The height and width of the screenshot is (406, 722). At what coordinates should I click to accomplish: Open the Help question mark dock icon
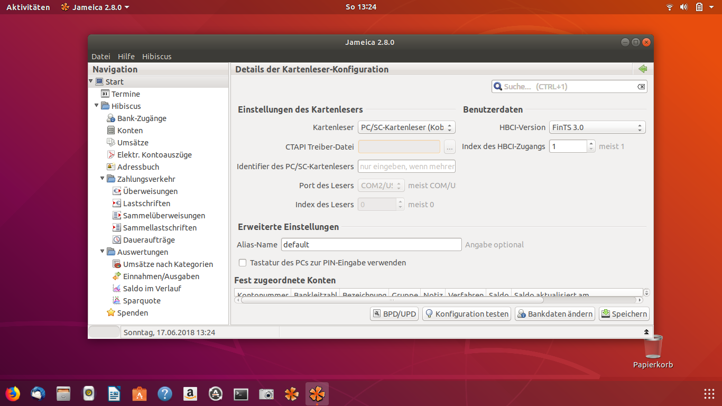coord(165,394)
